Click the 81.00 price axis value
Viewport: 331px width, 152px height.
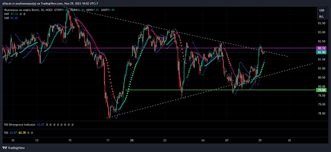(321, 68)
